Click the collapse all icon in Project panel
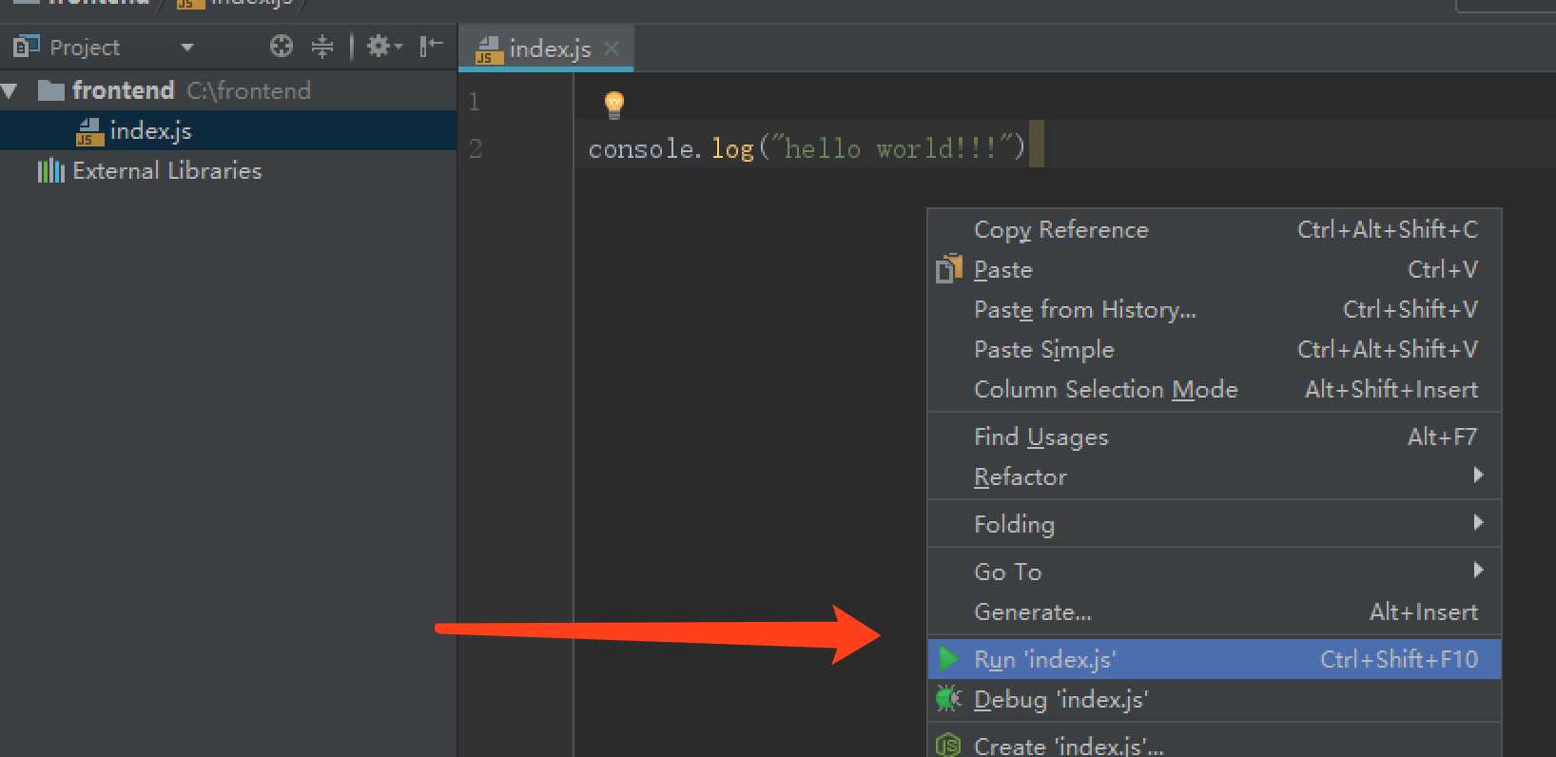Image resolution: width=1556 pixels, height=757 pixels. coord(322,47)
